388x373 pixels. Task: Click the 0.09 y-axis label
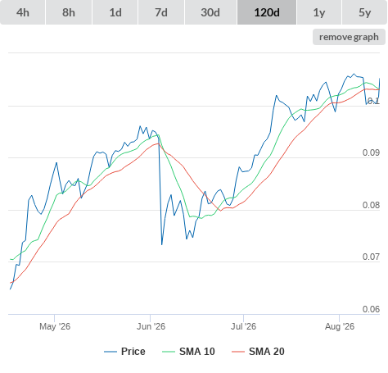pyautogui.click(x=371, y=152)
